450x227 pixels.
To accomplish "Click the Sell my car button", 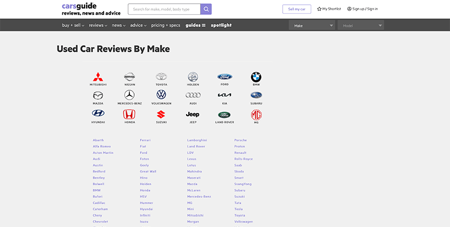I will click(x=297, y=9).
